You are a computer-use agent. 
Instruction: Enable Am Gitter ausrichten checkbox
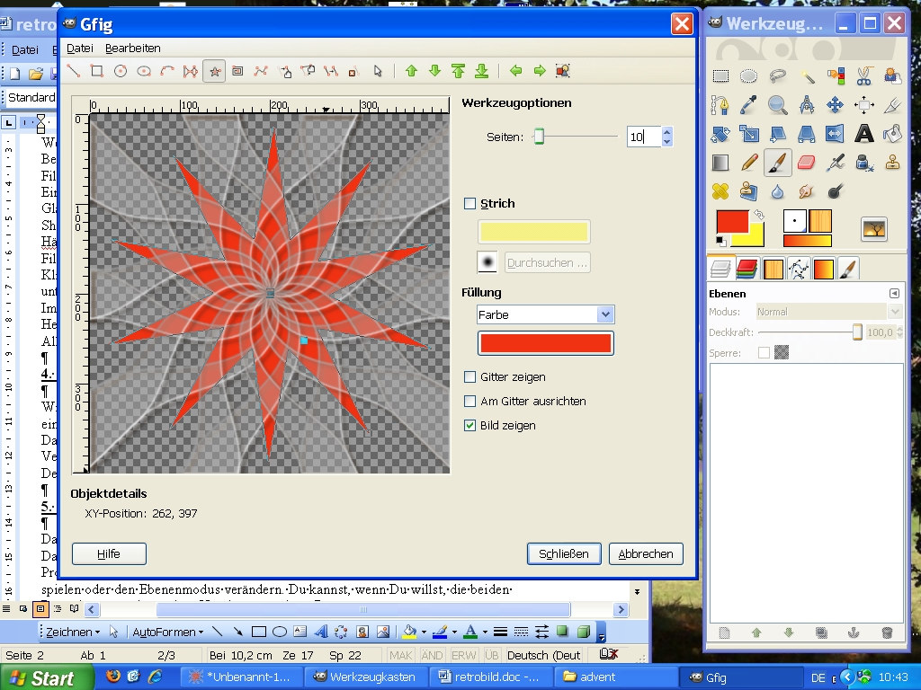(x=469, y=402)
